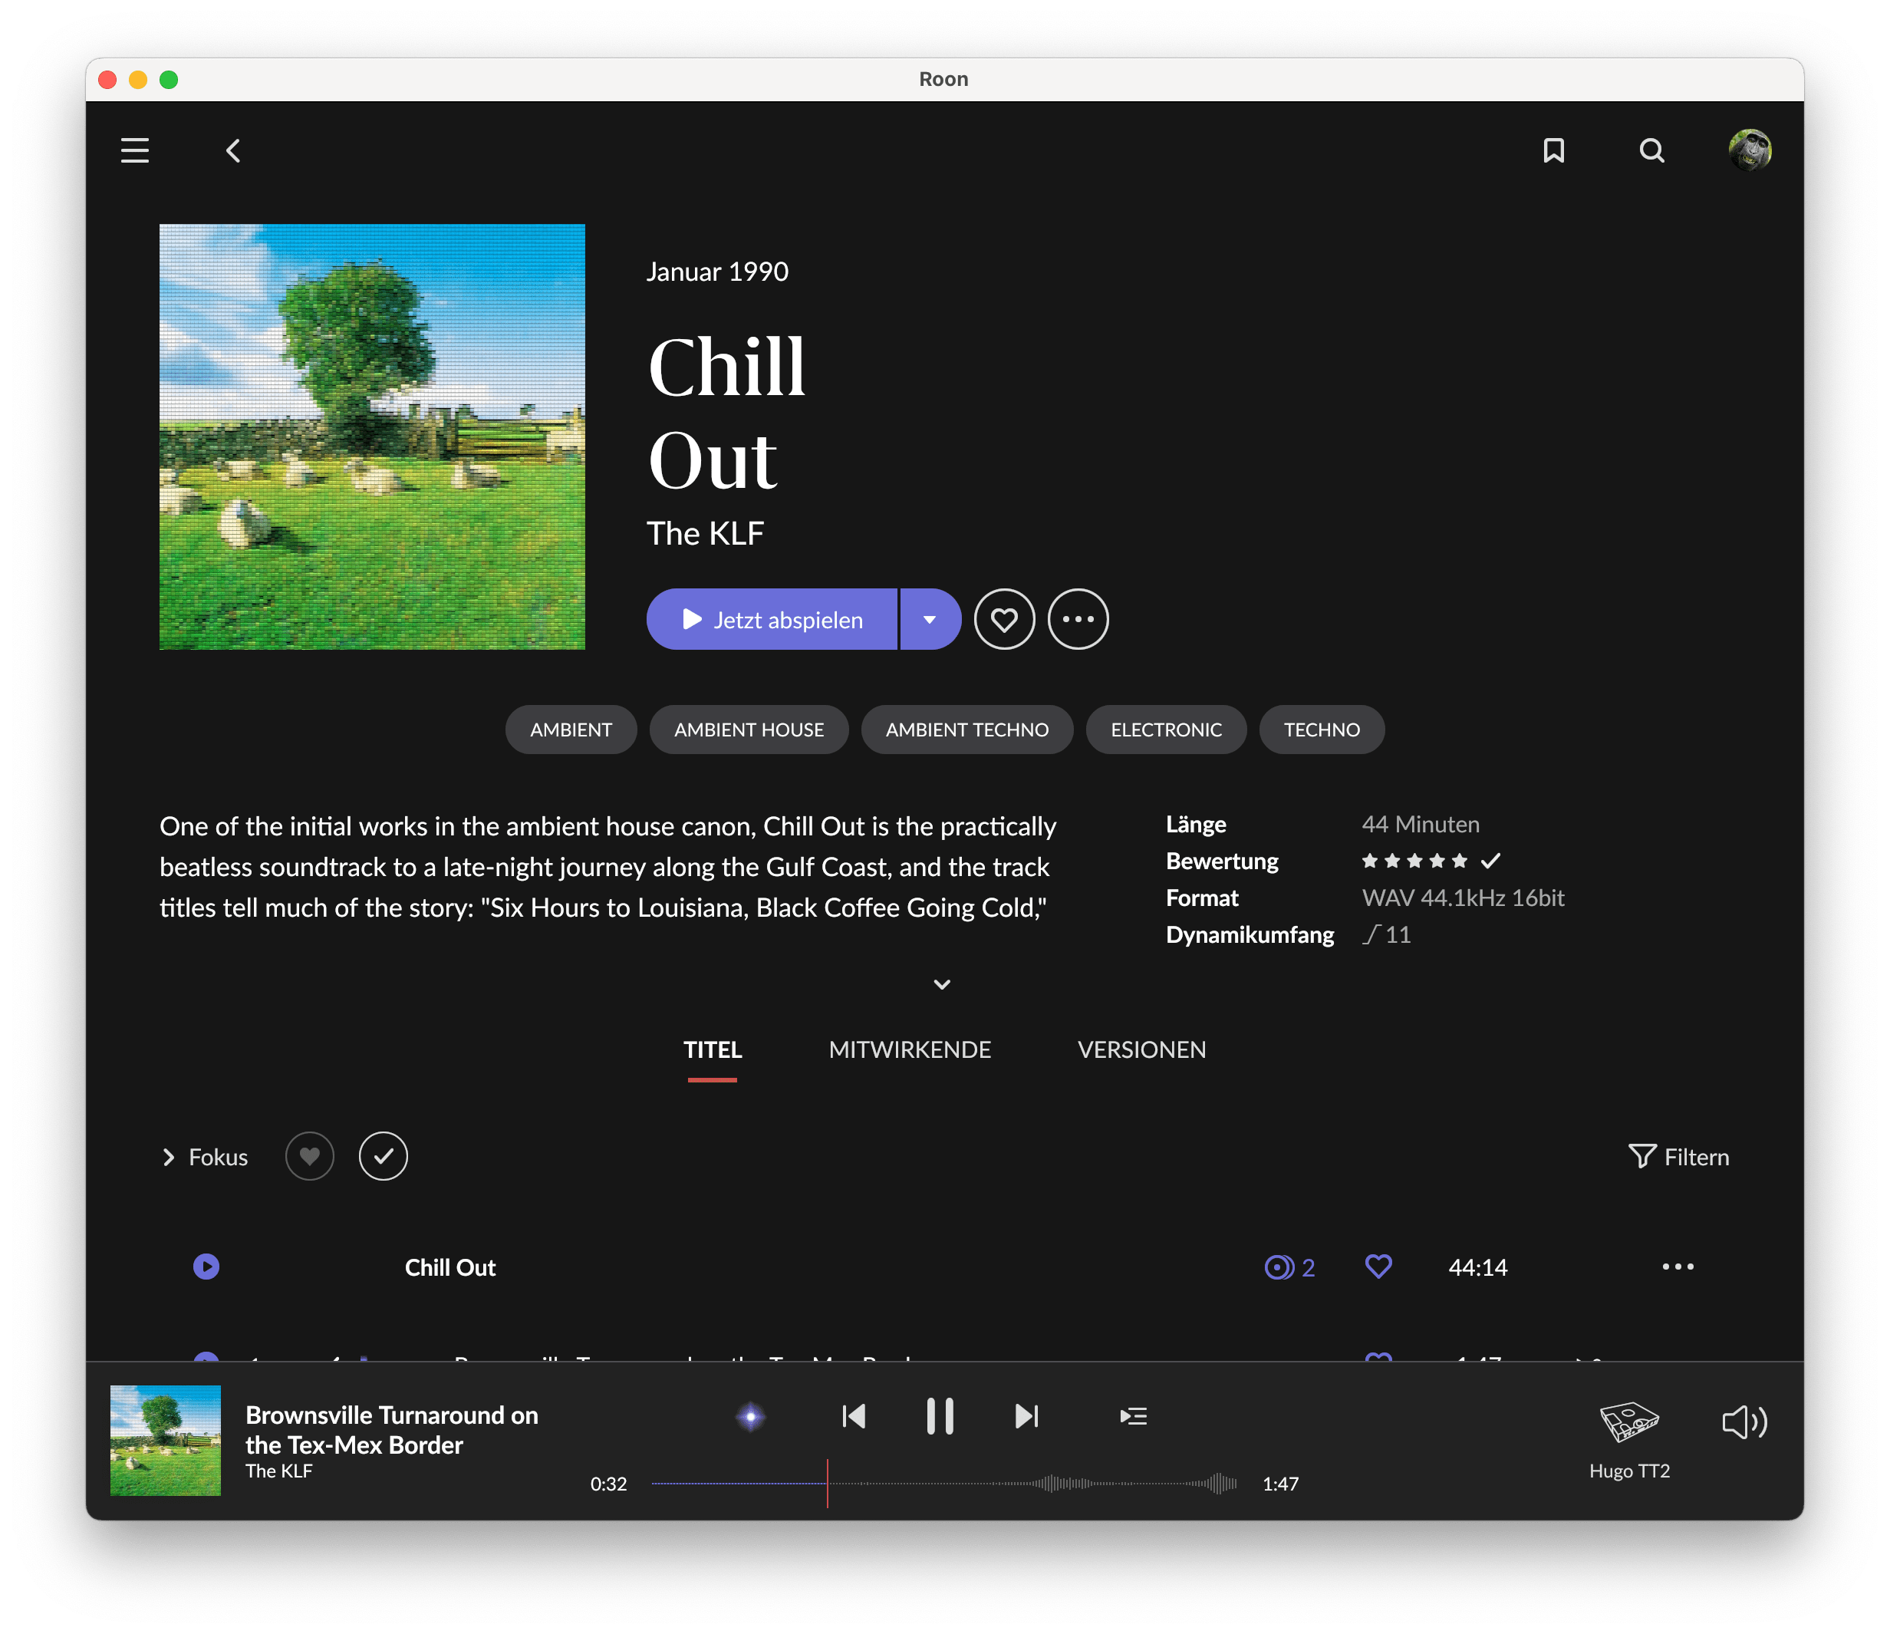Image resolution: width=1890 pixels, height=1634 pixels.
Task: Open the search magnifier icon
Action: (x=1651, y=150)
